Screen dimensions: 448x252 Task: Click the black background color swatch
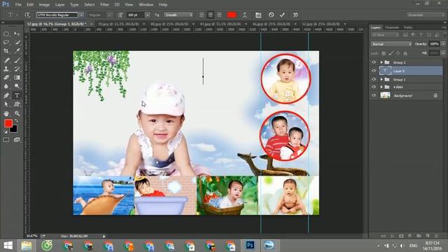(14, 129)
